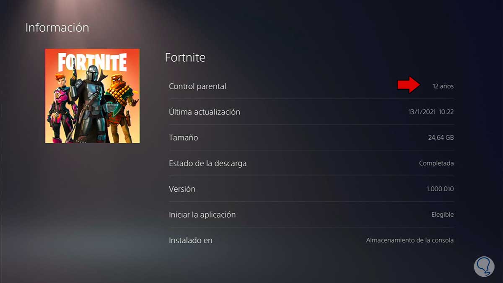This screenshot has width=503, height=283.
Task: Click the Información page heading
Action: [57, 28]
